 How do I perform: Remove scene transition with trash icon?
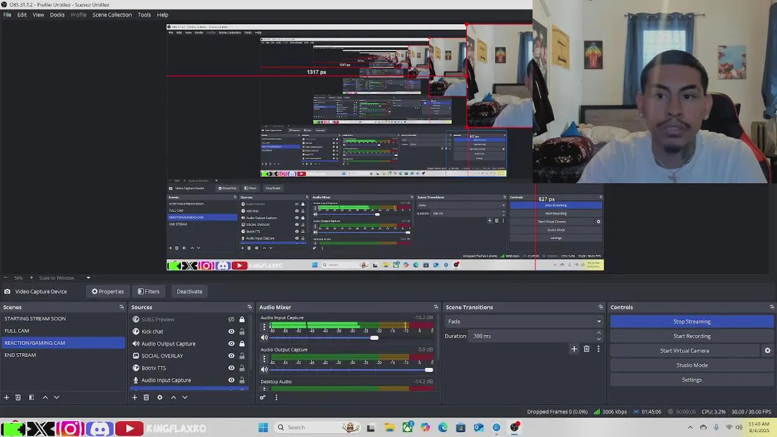[x=586, y=349]
